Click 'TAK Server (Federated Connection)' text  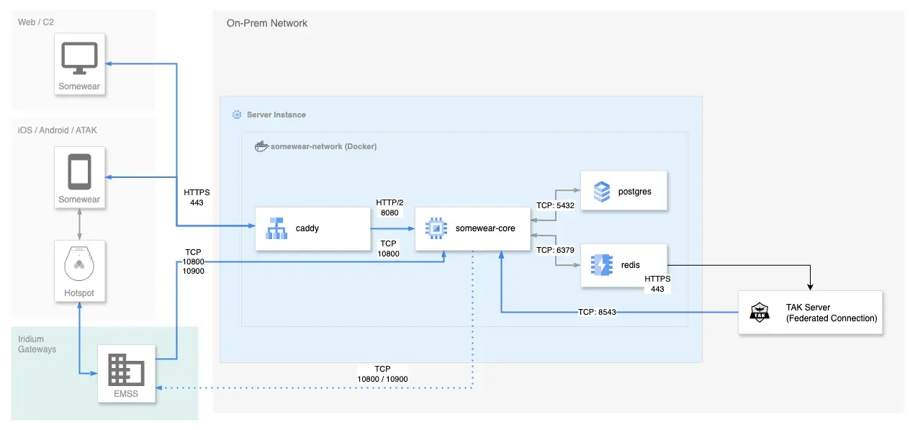point(832,313)
